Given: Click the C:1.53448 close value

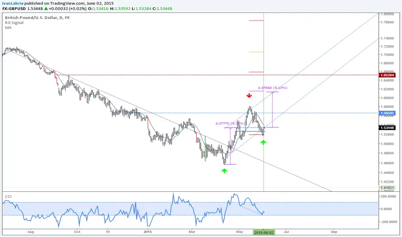Looking at the screenshot, I should (x=162, y=9).
